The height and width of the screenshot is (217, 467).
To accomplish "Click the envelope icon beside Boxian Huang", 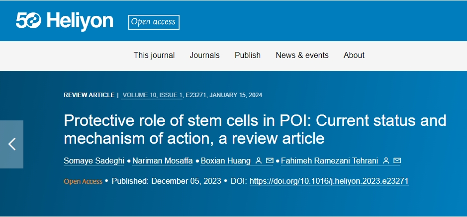I will coord(270,161).
